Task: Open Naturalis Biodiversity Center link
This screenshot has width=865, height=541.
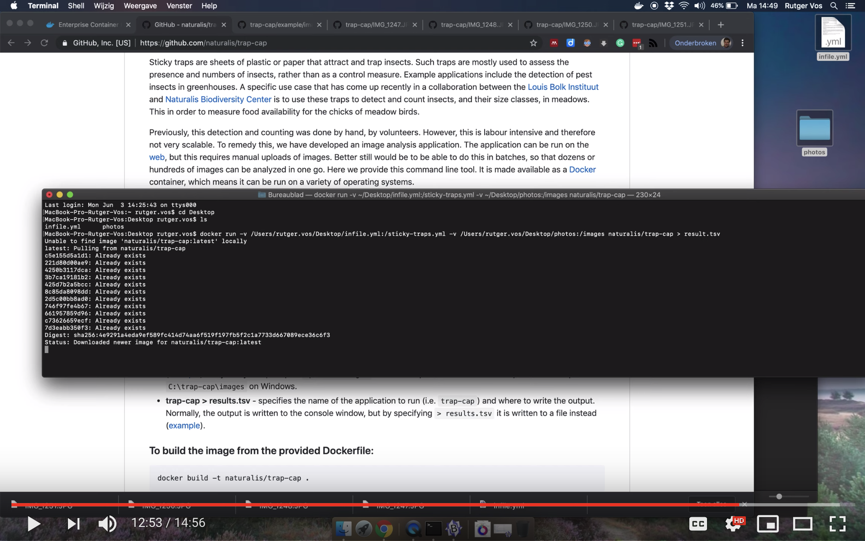Action: click(x=218, y=99)
